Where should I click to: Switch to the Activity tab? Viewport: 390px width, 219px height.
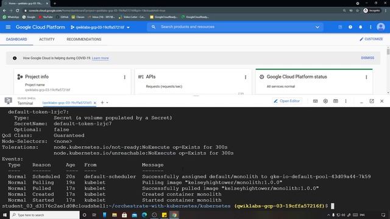[x=47, y=39]
